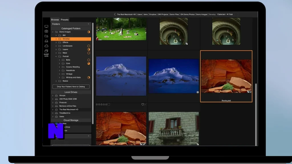Click the reject X icon under mountain photo
Viewport: 292px width, 164px height.
[145, 104]
